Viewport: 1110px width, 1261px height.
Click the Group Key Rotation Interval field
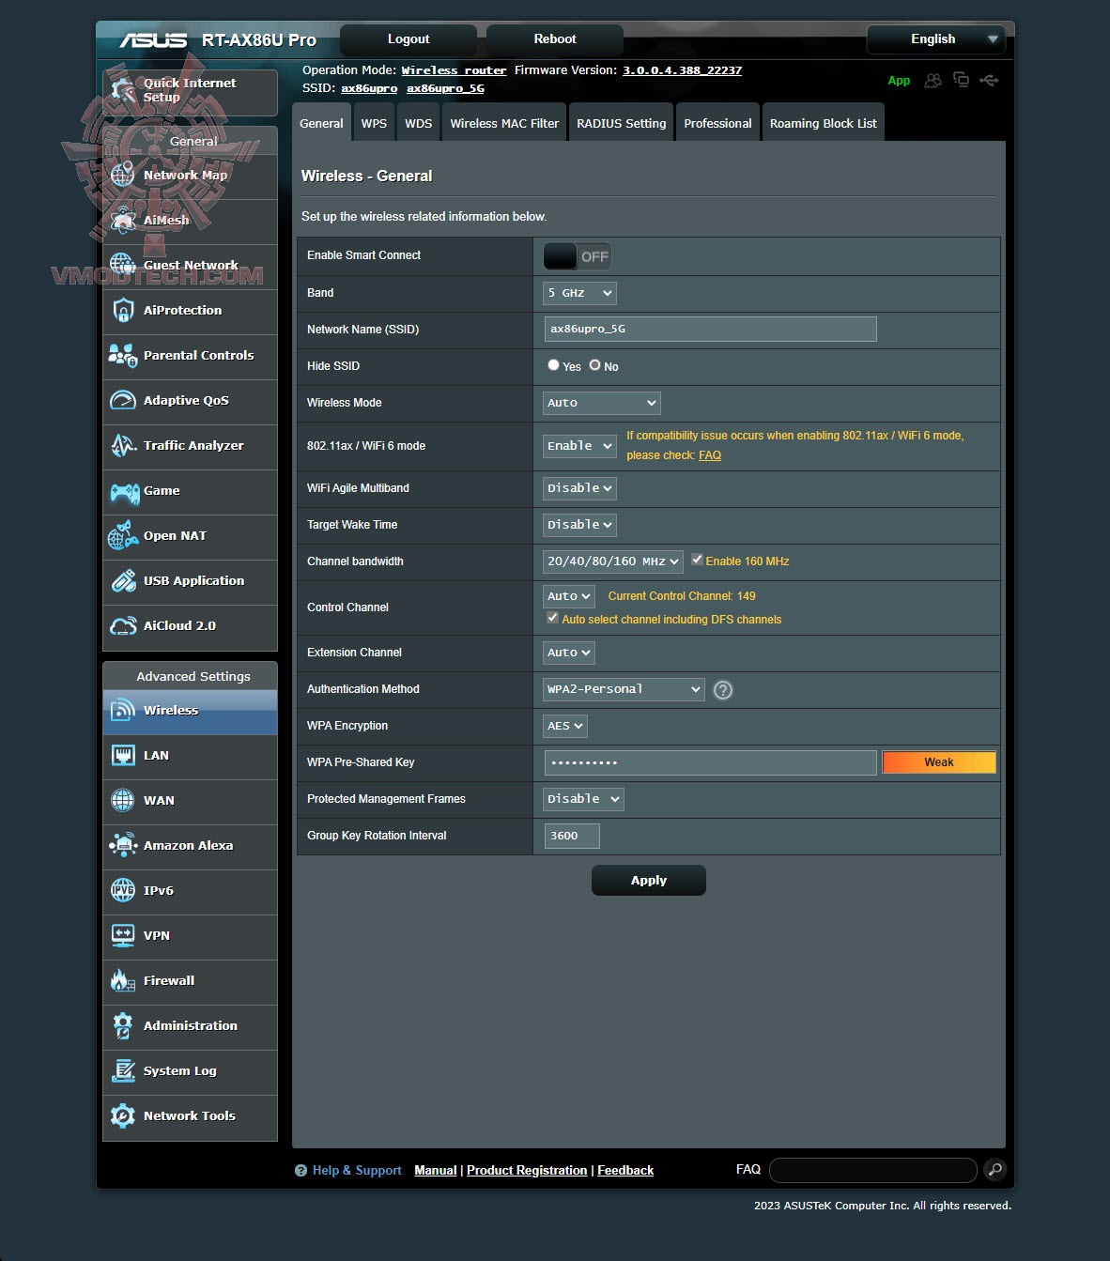[572, 836]
